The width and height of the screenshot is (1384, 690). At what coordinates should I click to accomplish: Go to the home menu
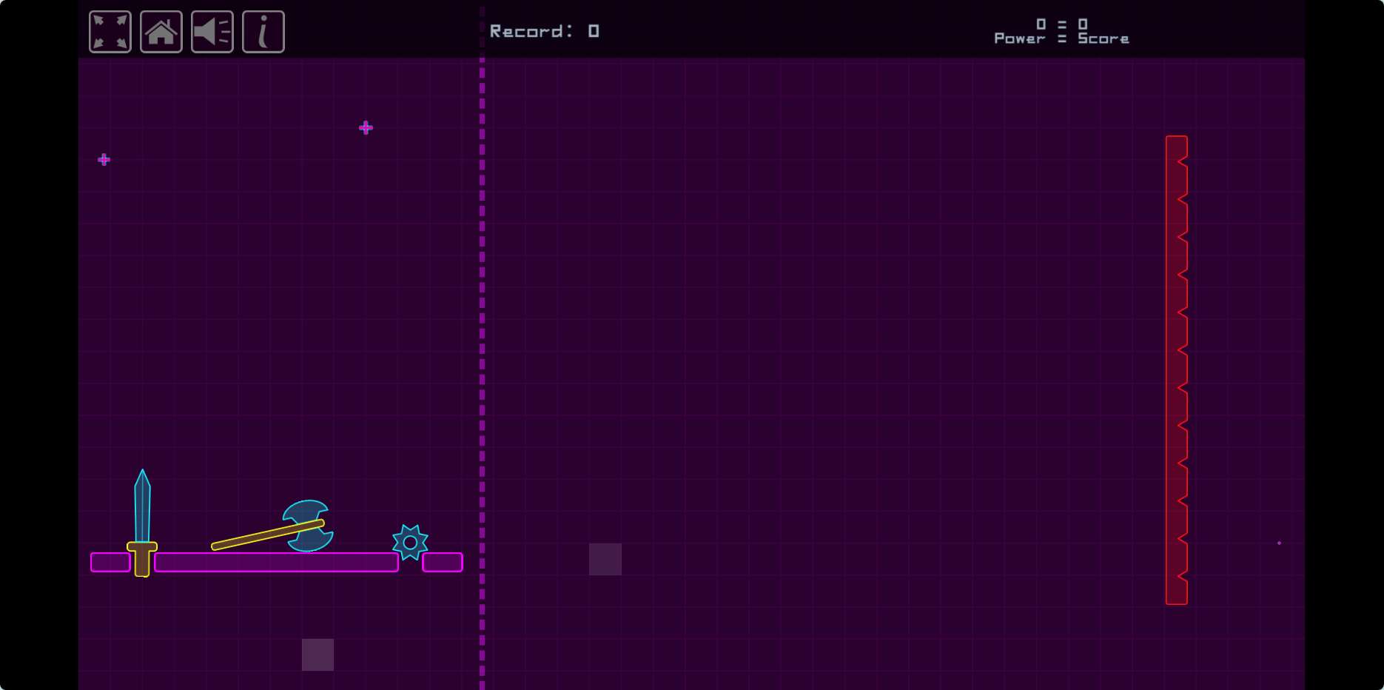pyautogui.click(x=161, y=32)
